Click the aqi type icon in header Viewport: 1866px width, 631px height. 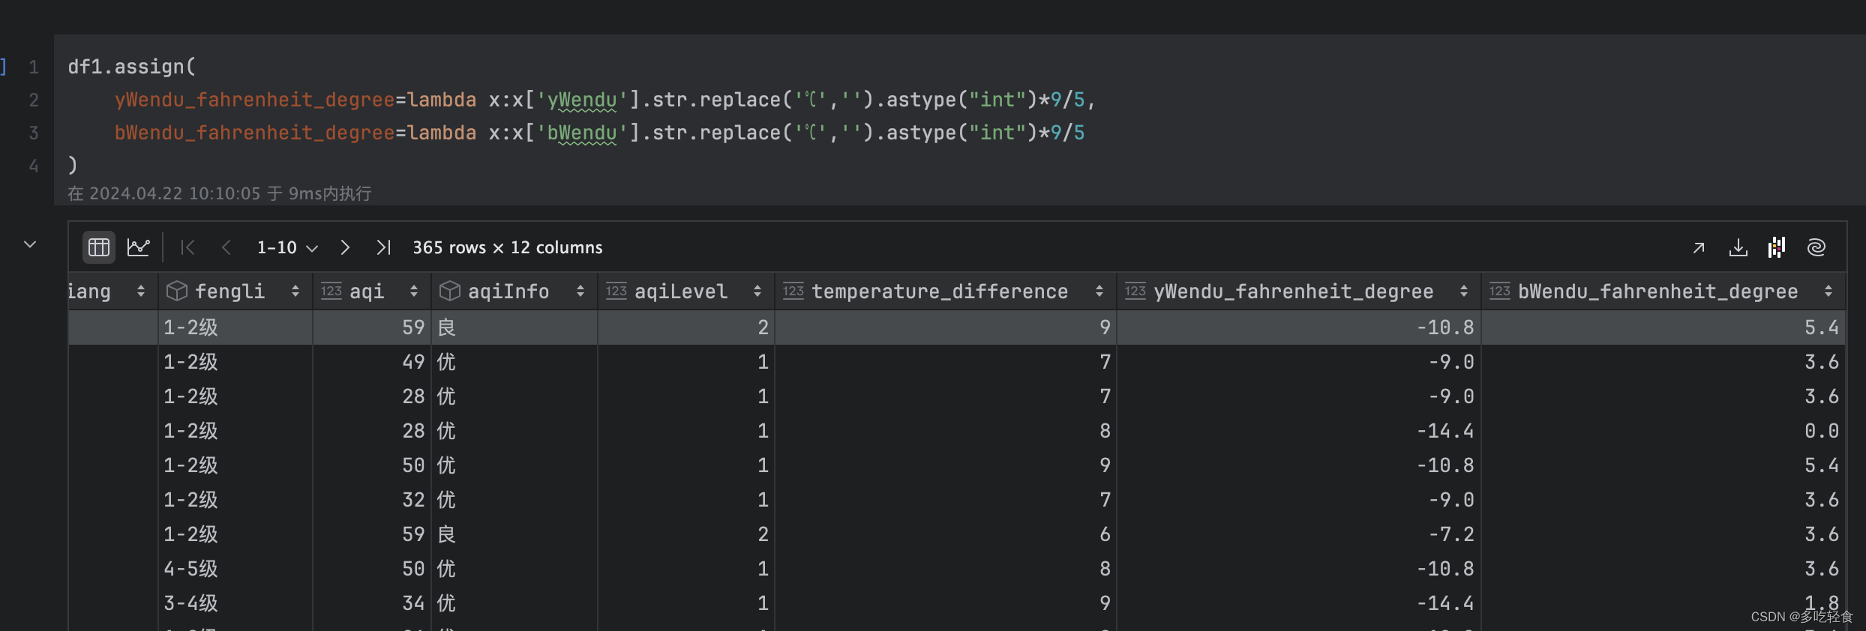click(331, 291)
